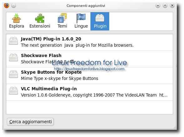
Task: Click the round button beside Firefox logo
Action: (x=14, y=6)
